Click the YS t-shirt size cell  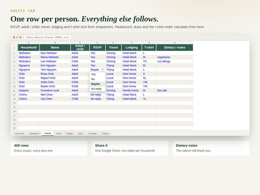click(149, 61)
